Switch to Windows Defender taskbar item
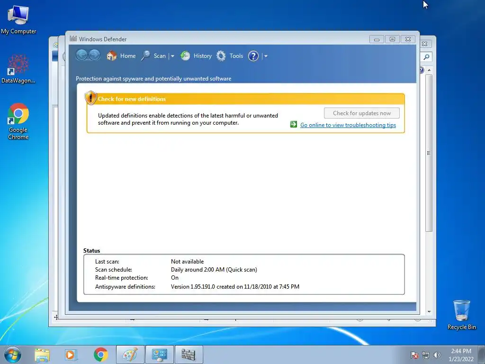 (189, 355)
